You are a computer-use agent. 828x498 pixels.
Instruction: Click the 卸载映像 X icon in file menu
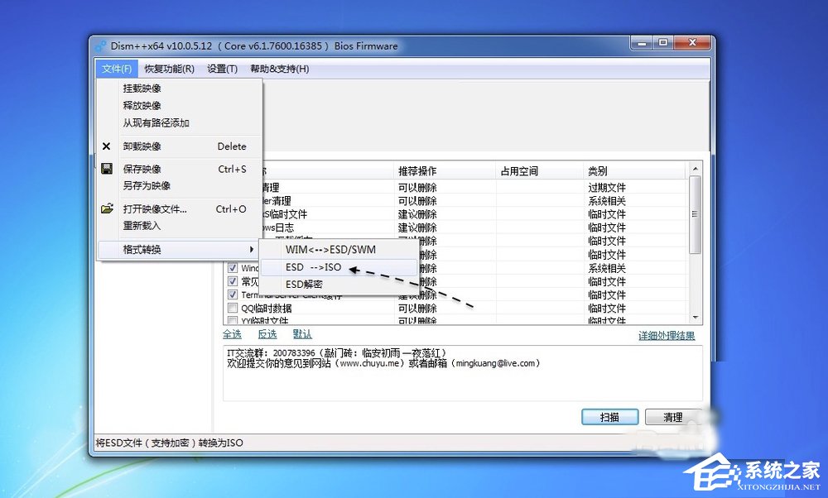click(106, 146)
